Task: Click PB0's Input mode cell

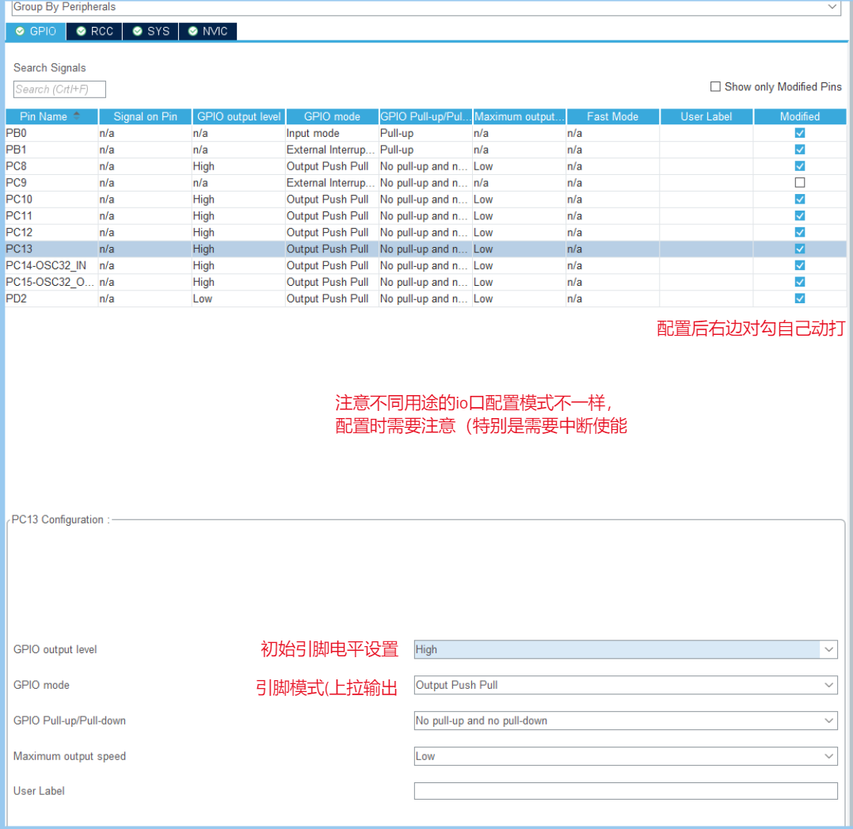Action: click(332, 133)
